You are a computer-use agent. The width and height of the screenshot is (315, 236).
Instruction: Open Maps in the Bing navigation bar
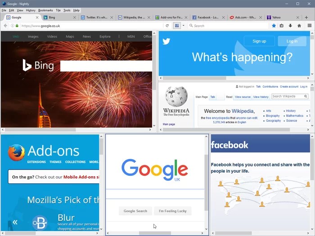(70, 36)
